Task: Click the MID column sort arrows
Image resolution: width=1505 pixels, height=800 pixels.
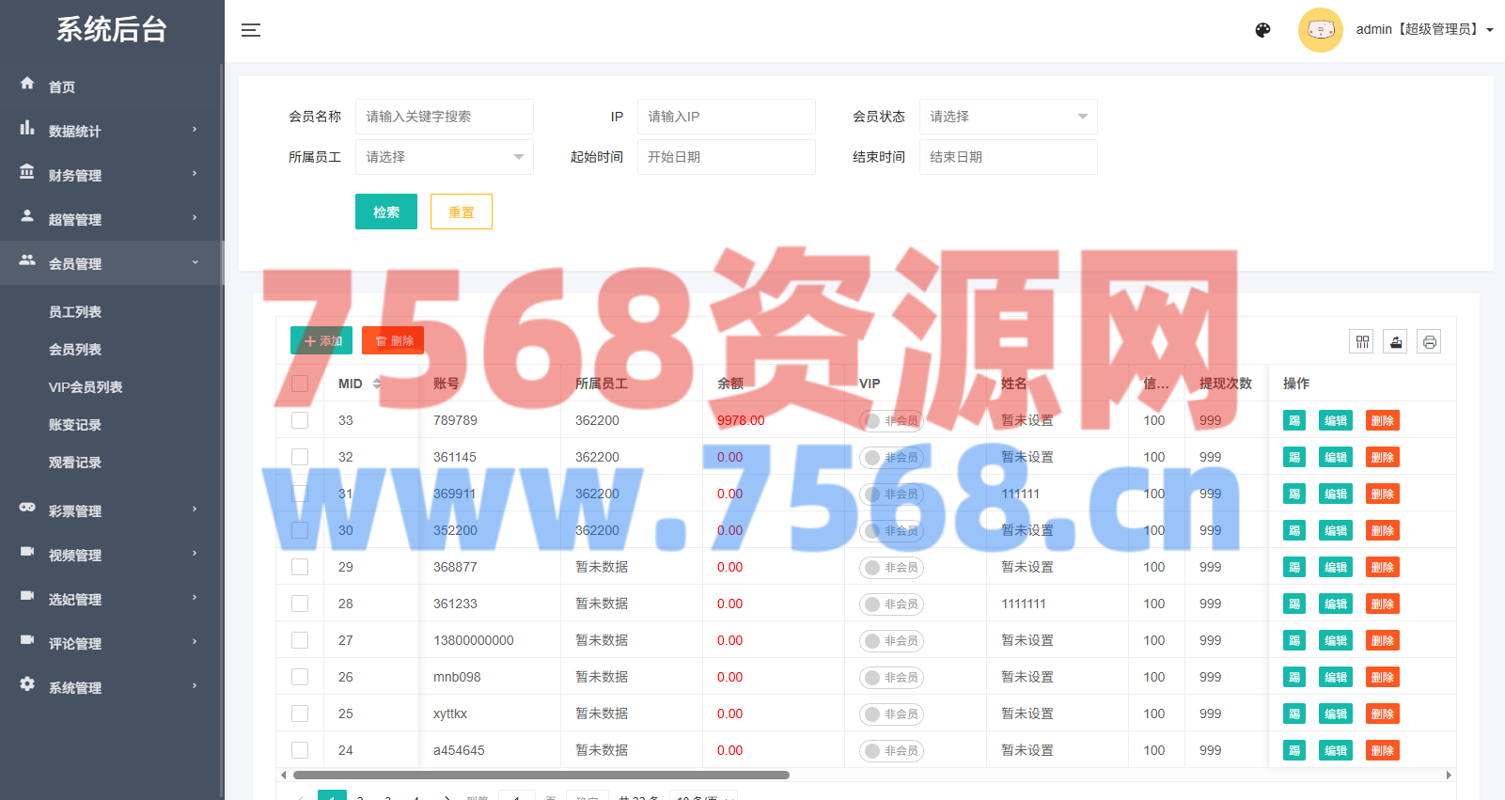Action: (377, 384)
